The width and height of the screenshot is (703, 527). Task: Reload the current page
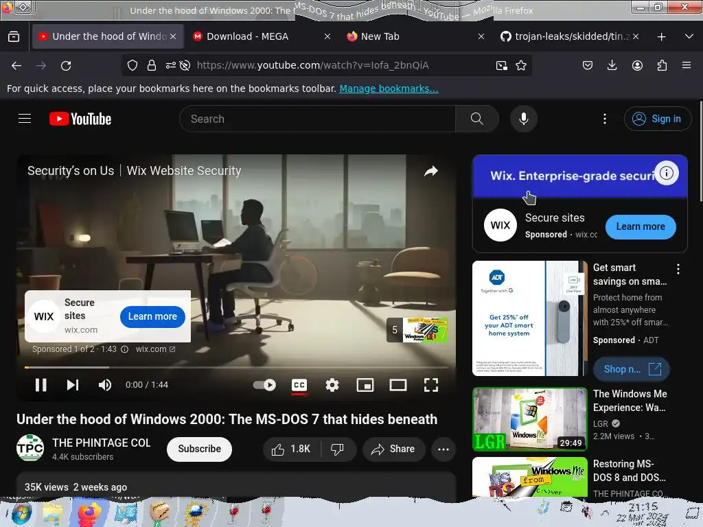pyautogui.click(x=66, y=65)
